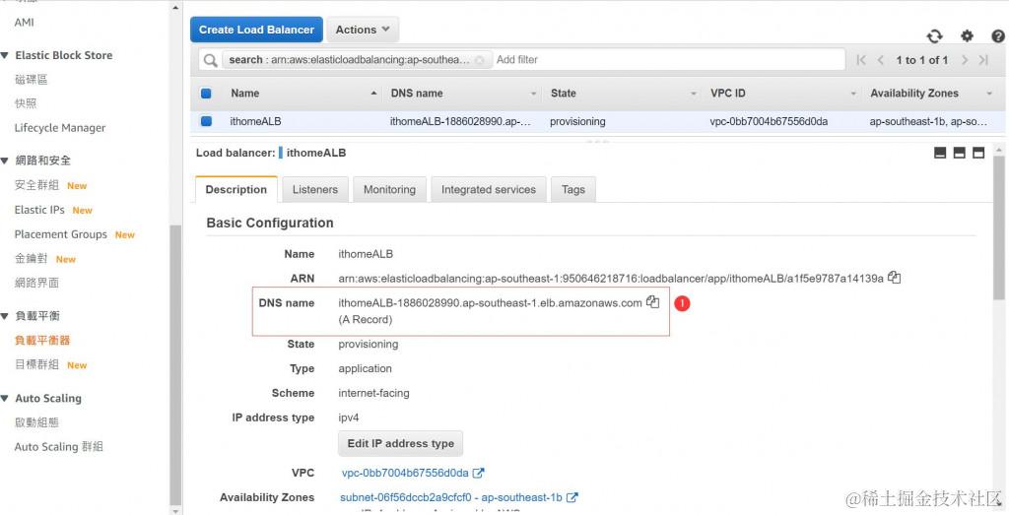Open 啟動組態 in sidebar
This screenshot has height=515, width=1009.
(36, 422)
